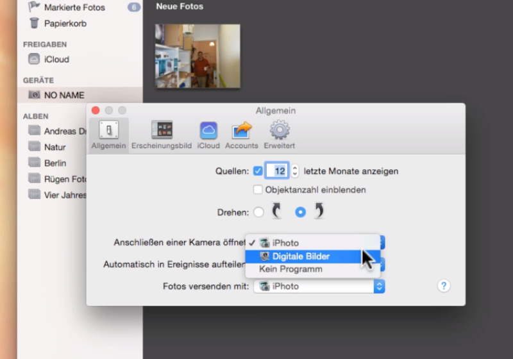Screen dimensions: 513x359
Task: Choose Digitale Bilder from the popup menu
Action: 301,256
